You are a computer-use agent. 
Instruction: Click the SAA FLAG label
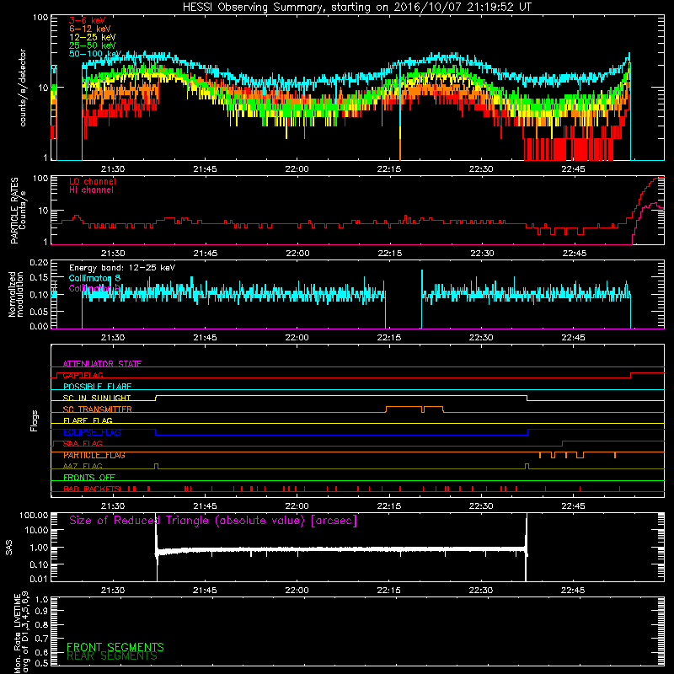[x=83, y=444]
